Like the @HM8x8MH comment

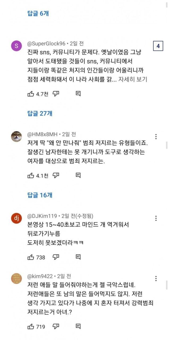tap(31, 175)
